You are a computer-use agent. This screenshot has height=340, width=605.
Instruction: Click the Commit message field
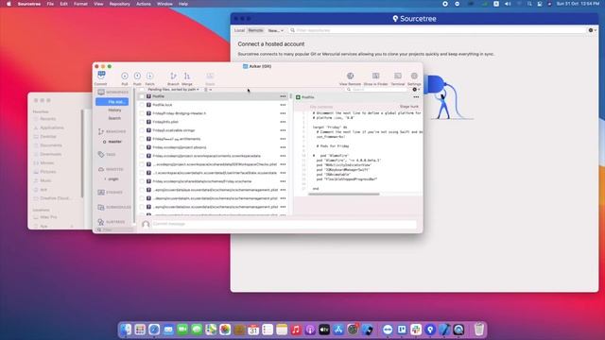[x=285, y=224]
